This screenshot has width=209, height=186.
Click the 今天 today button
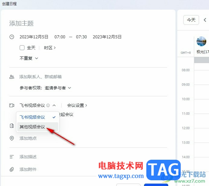pyautogui.click(x=191, y=20)
